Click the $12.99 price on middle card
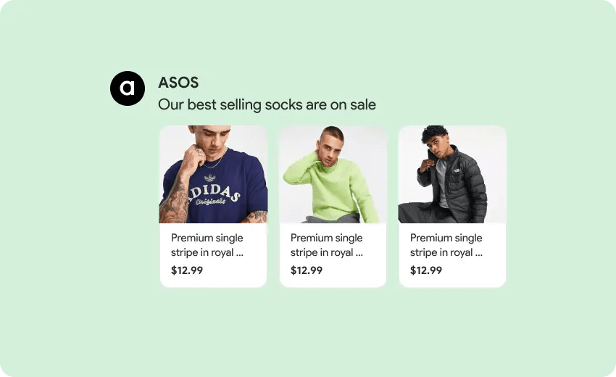616x377 pixels. tap(307, 270)
